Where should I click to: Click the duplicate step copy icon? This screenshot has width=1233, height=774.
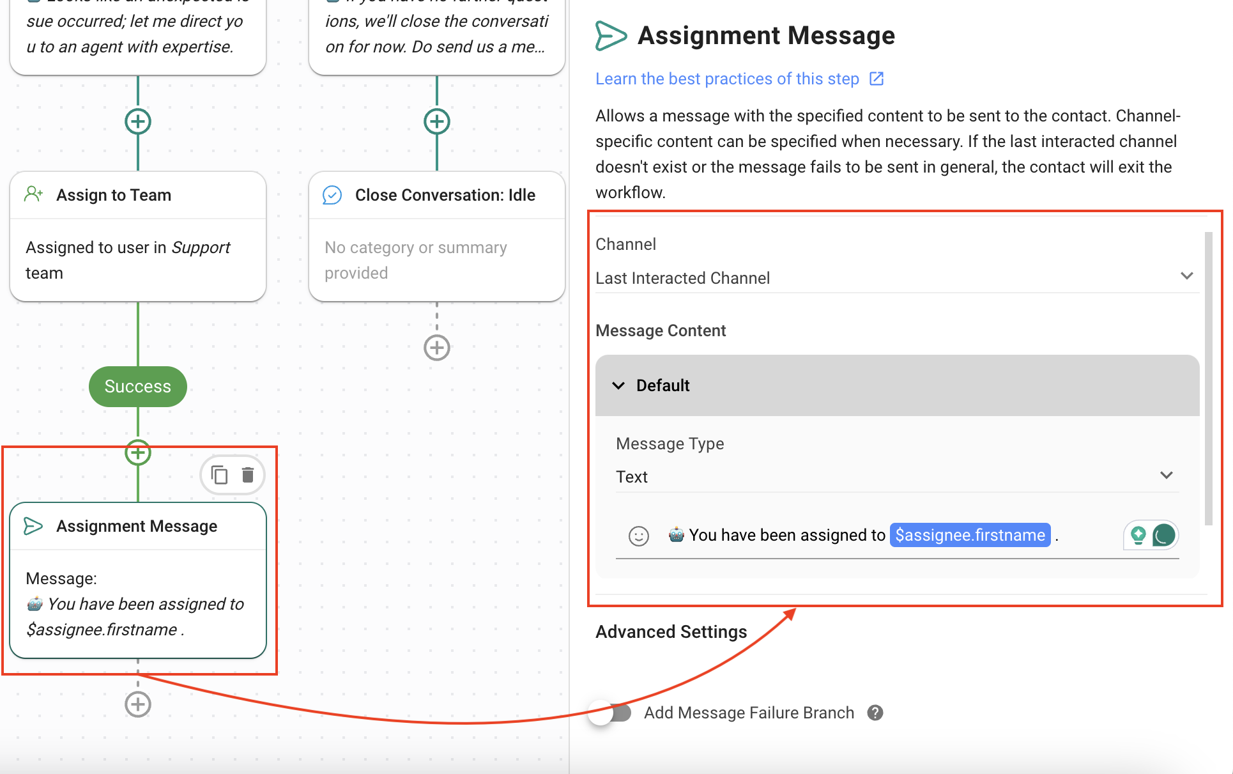(x=219, y=475)
